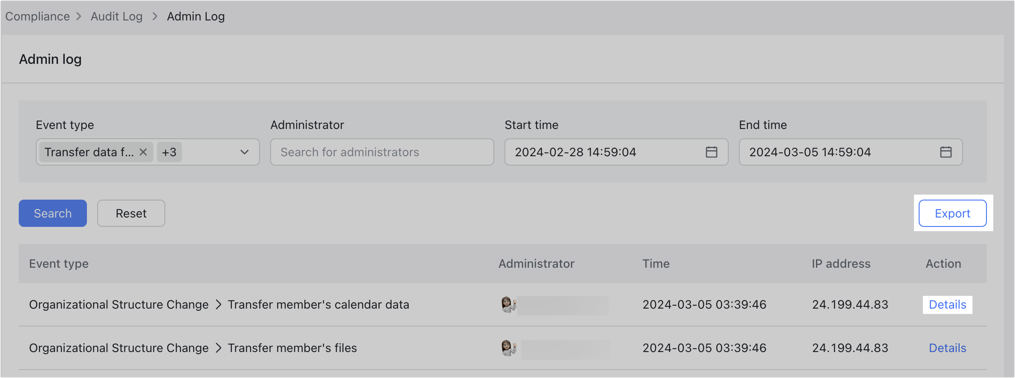Open the End time calendar picker

(946, 152)
